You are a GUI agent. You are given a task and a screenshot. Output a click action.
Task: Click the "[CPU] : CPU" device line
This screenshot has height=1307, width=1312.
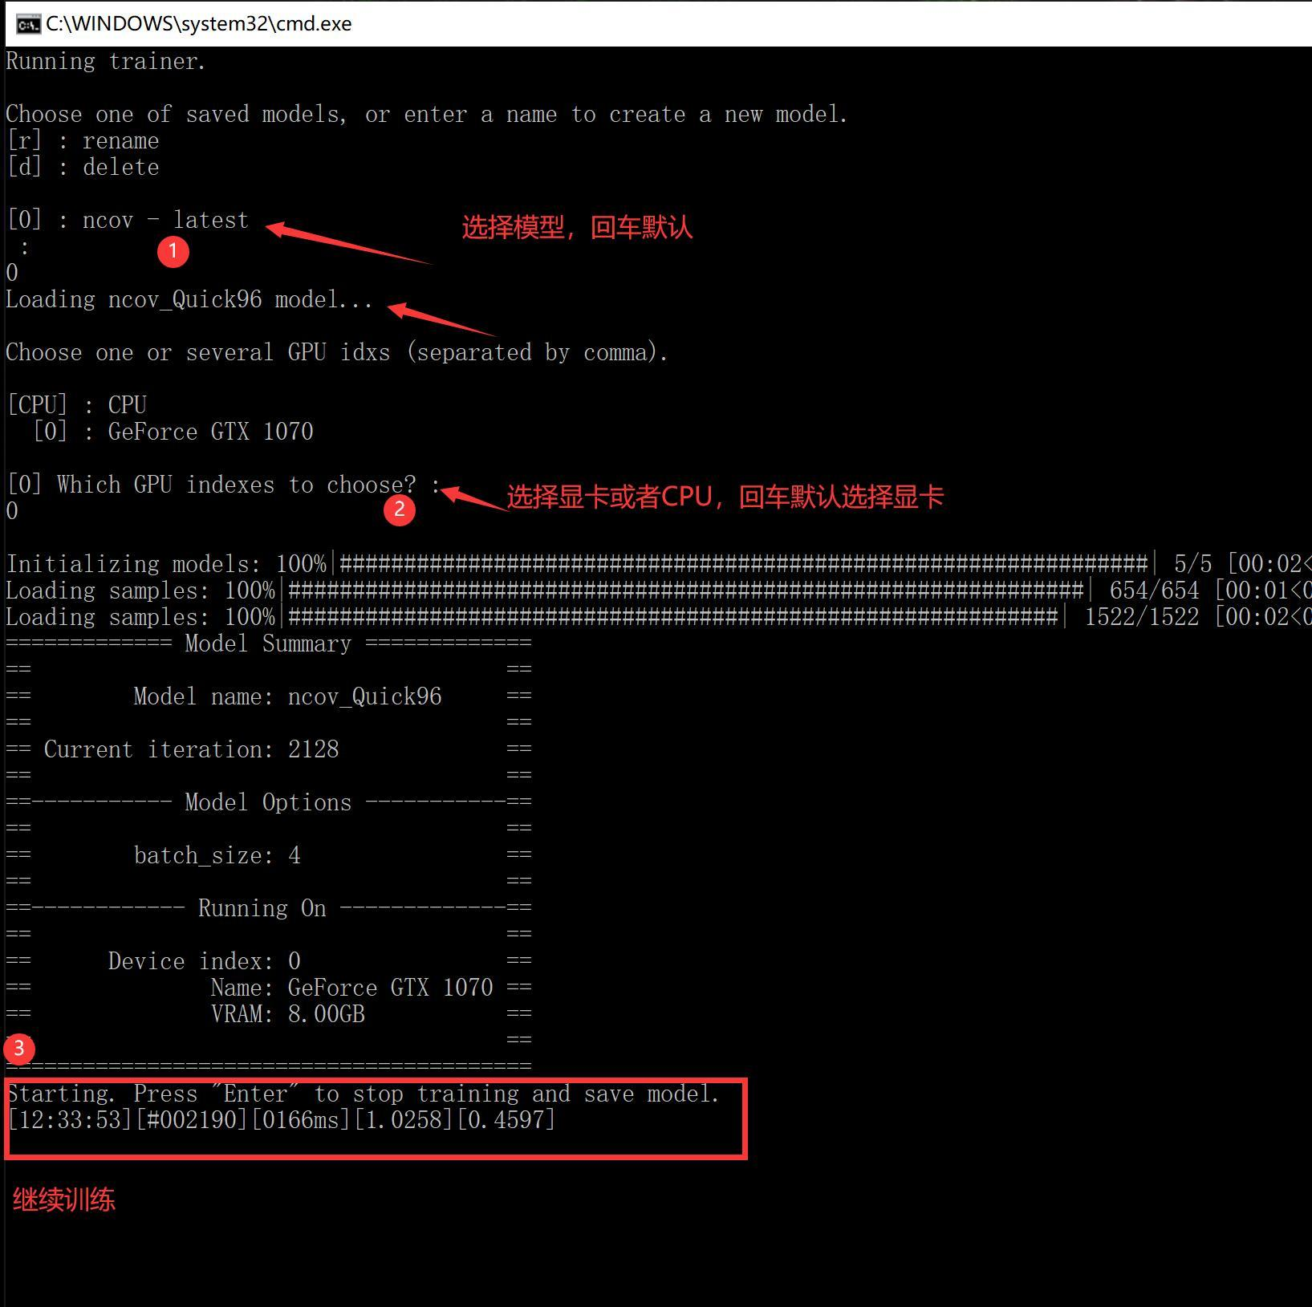pos(77,405)
